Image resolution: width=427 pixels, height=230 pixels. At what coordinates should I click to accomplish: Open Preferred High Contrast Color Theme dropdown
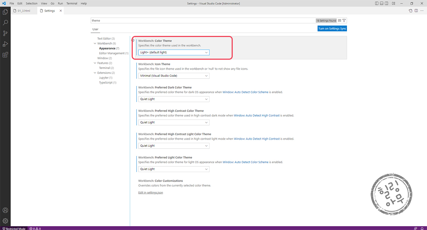[174, 122]
